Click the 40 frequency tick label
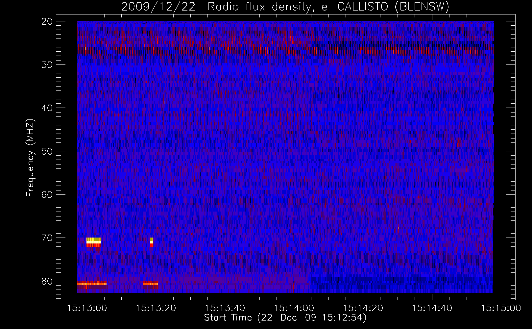 [x=47, y=108]
